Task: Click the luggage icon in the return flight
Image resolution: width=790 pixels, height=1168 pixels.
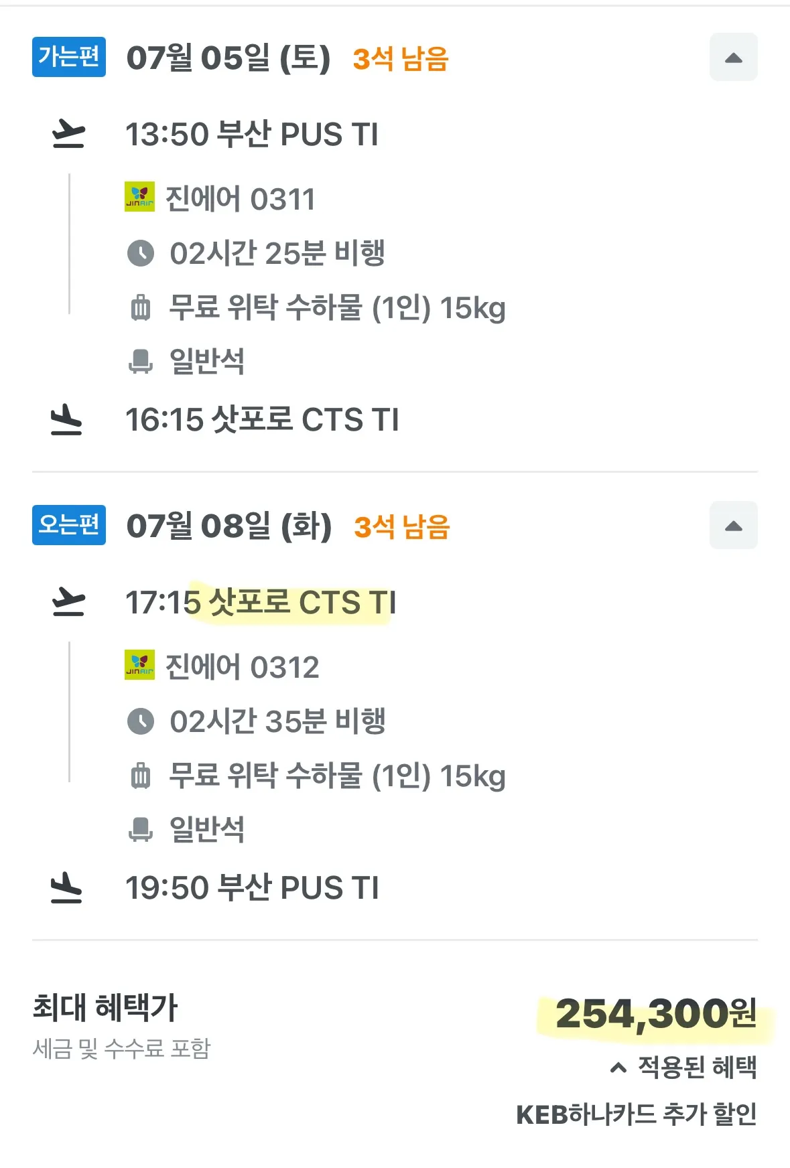Action: coord(141,776)
